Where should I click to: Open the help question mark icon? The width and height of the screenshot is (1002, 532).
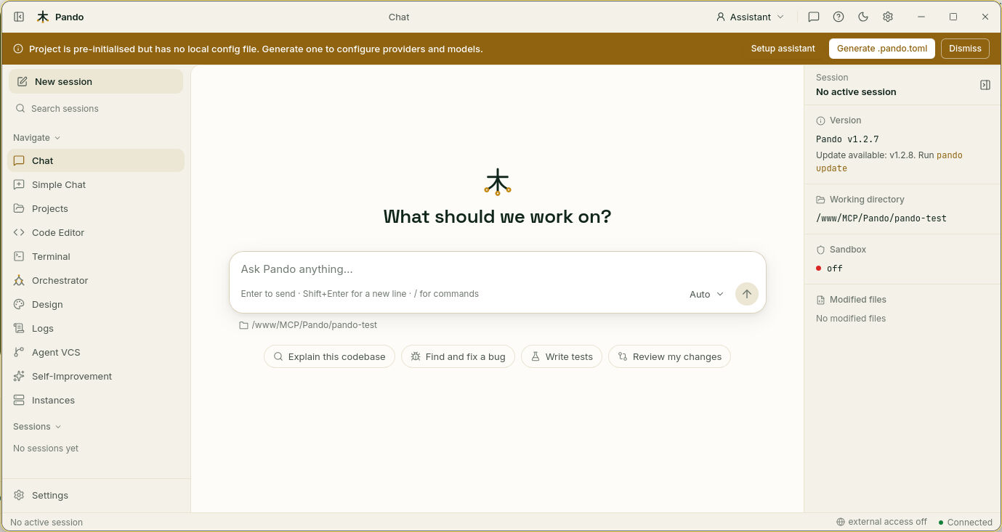click(x=839, y=17)
